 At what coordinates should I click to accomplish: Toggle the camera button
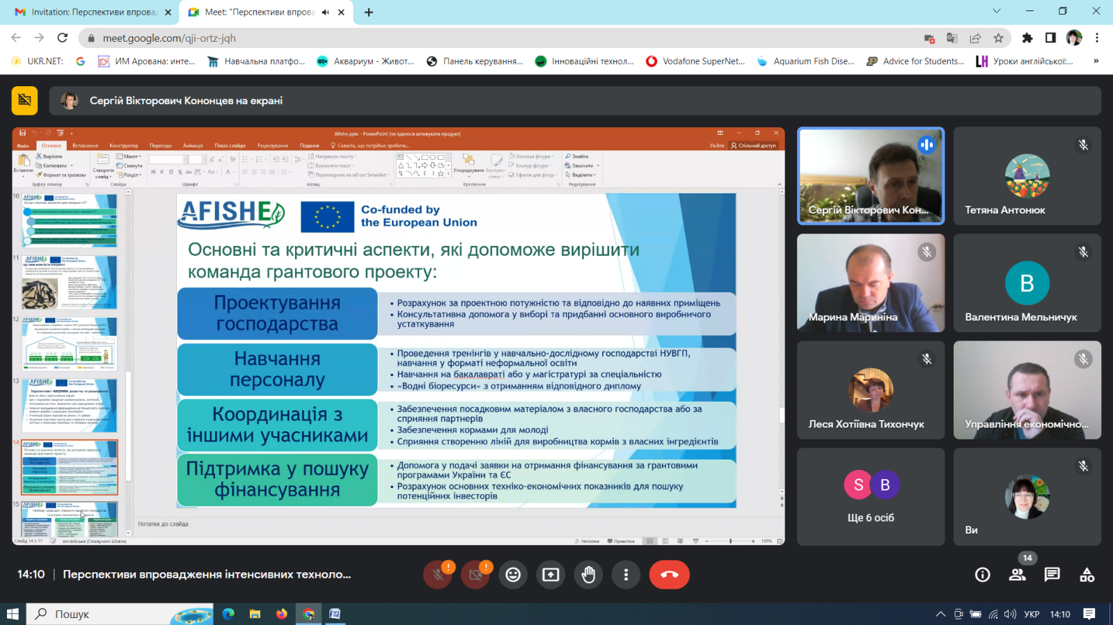point(475,574)
